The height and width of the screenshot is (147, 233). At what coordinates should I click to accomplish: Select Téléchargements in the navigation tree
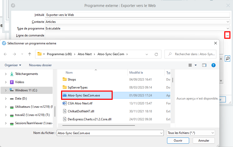[x=26, y=74]
